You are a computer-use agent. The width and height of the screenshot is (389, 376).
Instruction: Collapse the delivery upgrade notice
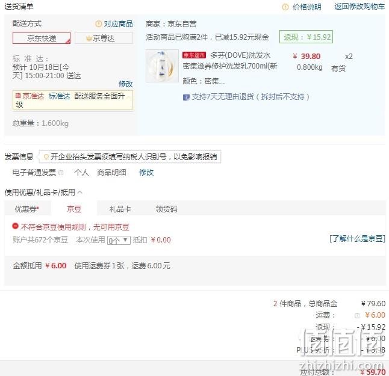click(x=128, y=97)
